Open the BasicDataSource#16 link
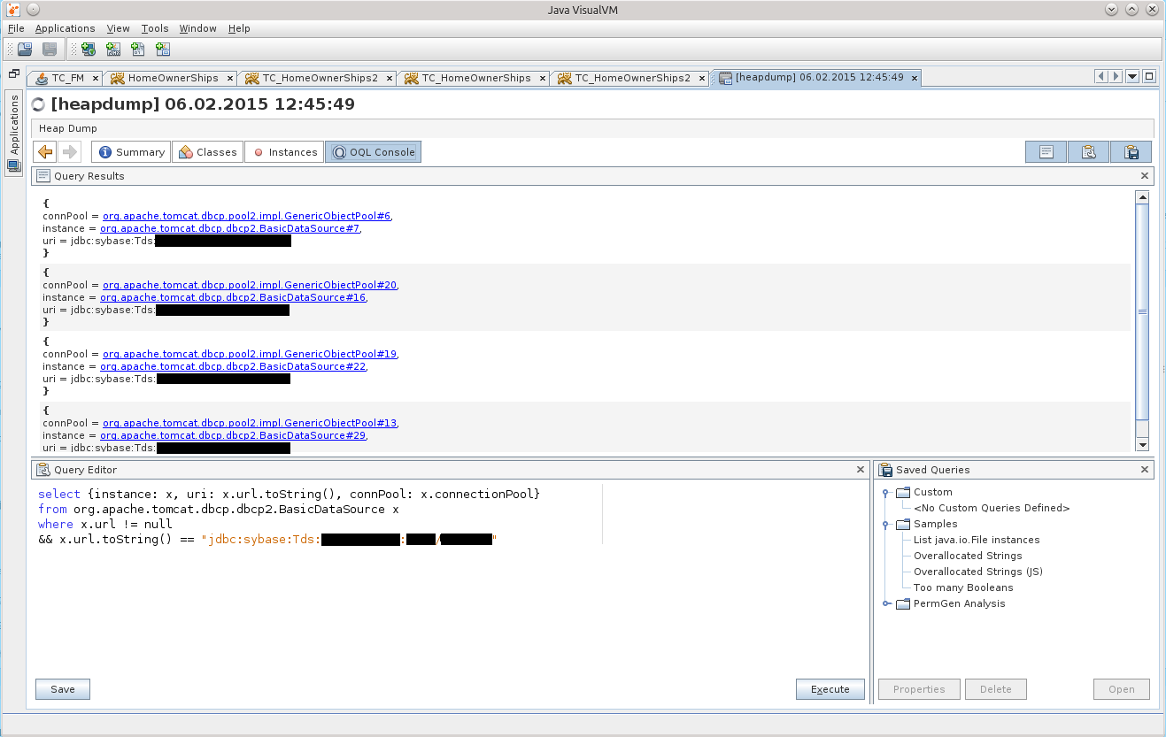This screenshot has height=737, width=1166. click(233, 297)
